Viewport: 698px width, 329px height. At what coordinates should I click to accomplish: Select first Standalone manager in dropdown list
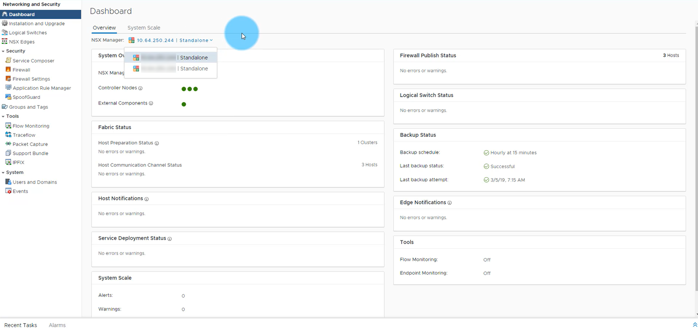tap(171, 58)
